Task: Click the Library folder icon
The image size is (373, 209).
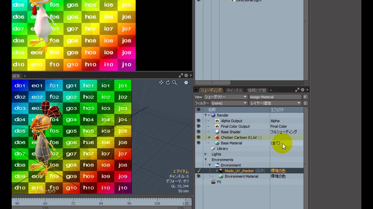Action: tap(213, 149)
